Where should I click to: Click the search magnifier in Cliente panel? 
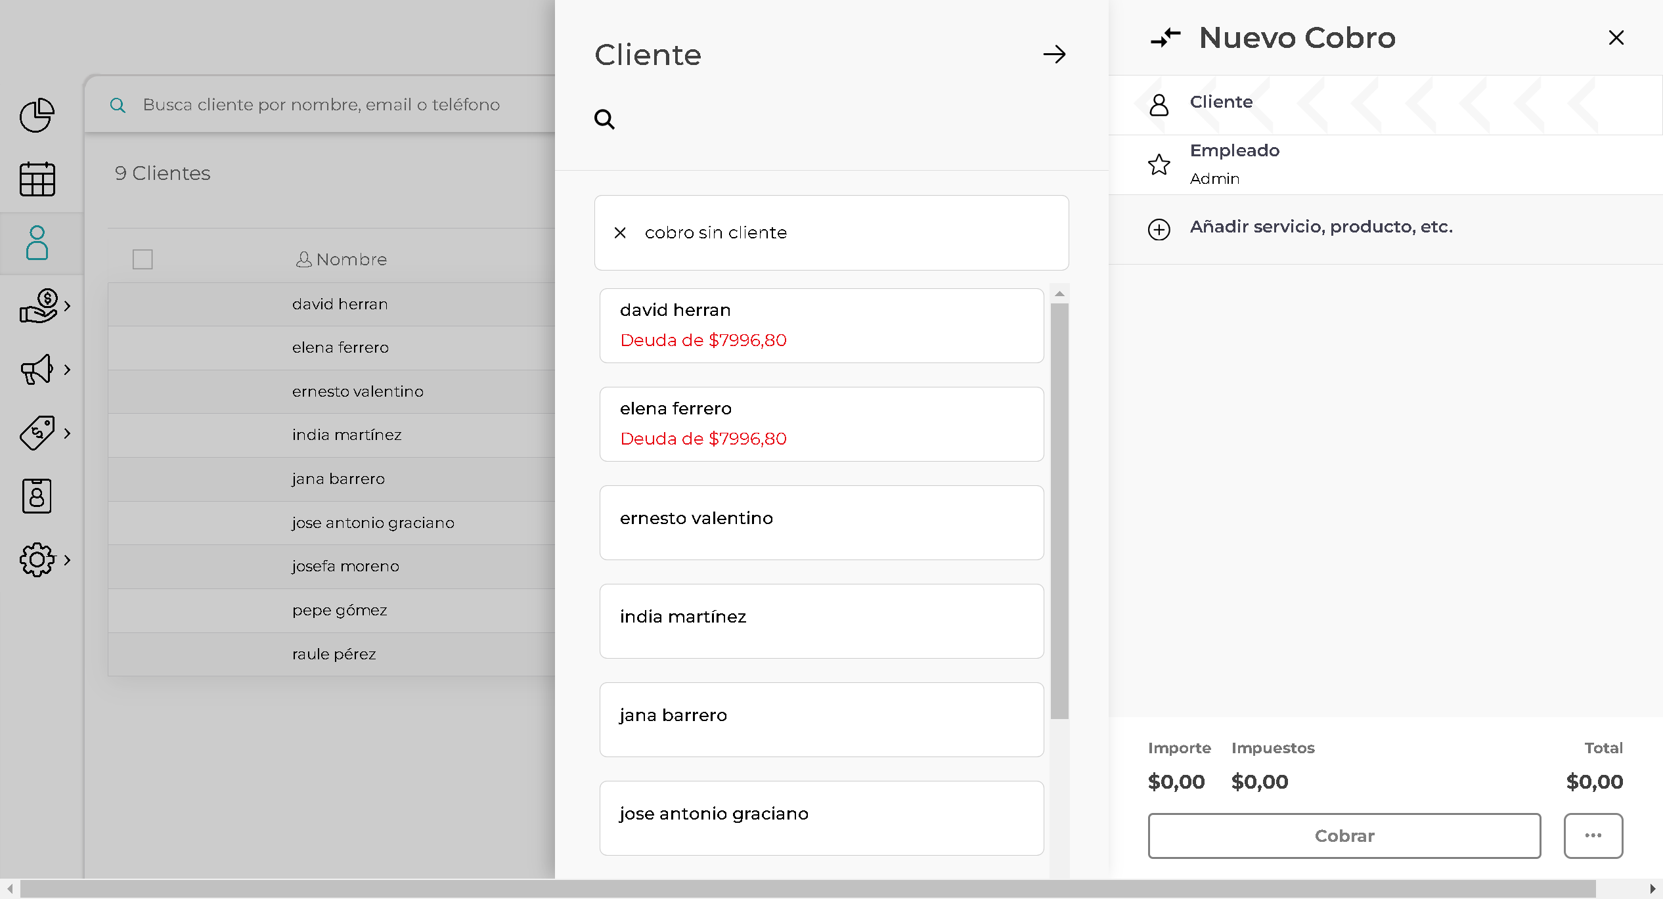tap(604, 120)
